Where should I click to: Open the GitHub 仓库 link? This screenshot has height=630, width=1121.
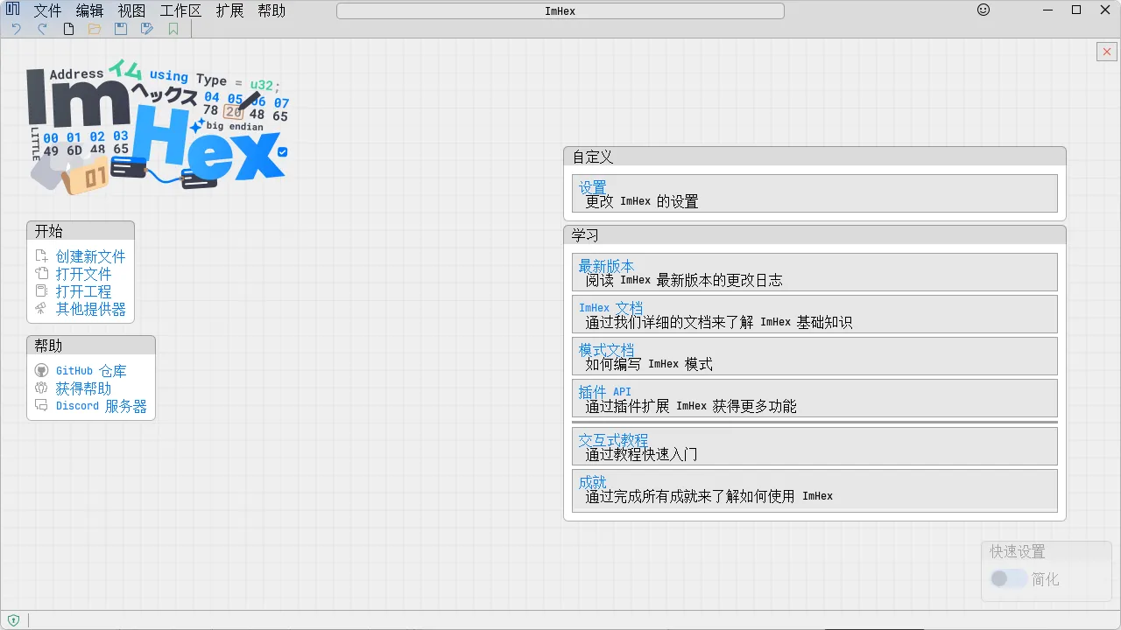pos(91,371)
